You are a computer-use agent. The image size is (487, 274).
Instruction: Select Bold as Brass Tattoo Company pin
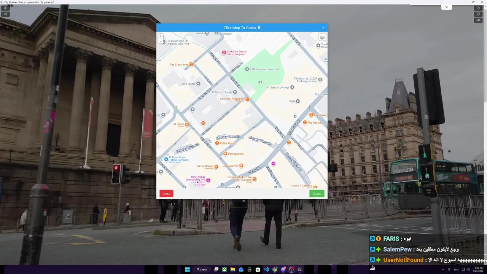[166, 159]
